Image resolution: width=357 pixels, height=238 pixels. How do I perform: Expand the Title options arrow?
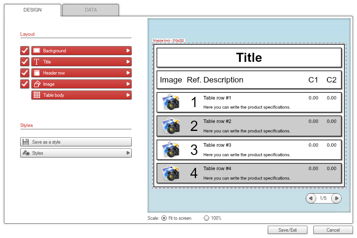tap(128, 62)
